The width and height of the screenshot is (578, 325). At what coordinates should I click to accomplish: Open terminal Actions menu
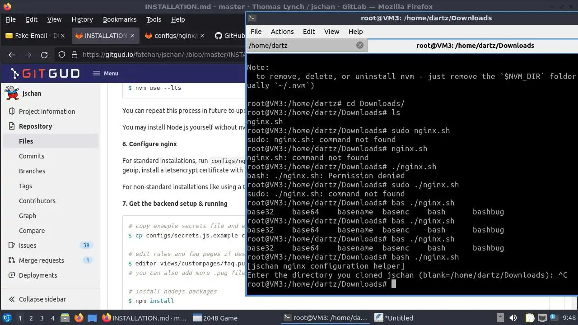pyautogui.click(x=282, y=32)
